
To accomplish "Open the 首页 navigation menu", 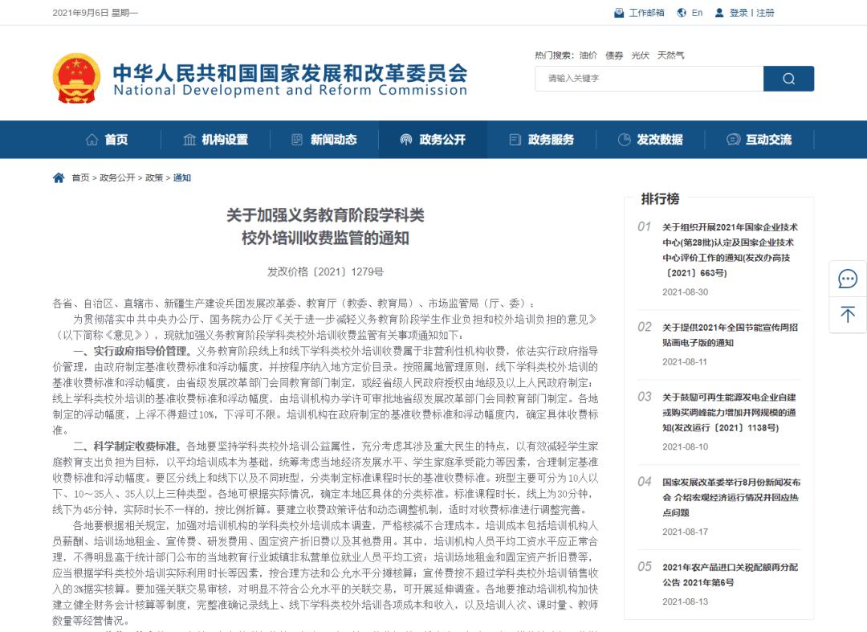I will (108, 140).
